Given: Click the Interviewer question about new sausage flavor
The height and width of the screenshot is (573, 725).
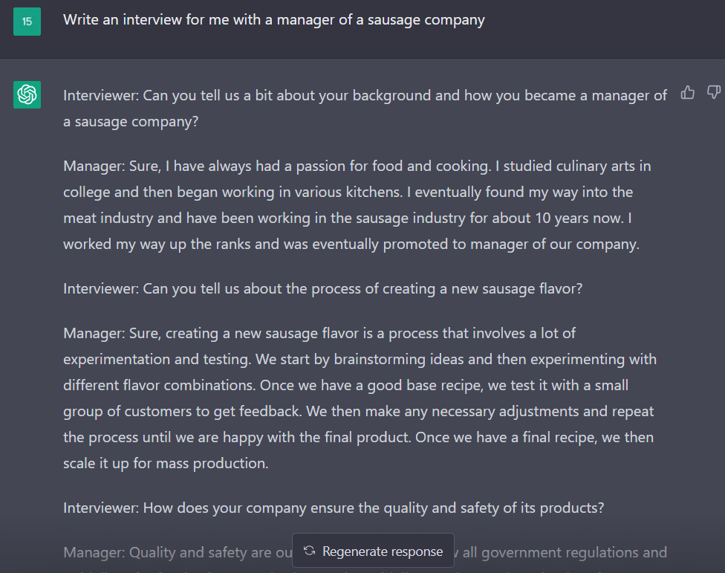Looking at the screenshot, I should pyautogui.click(x=322, y=288).
